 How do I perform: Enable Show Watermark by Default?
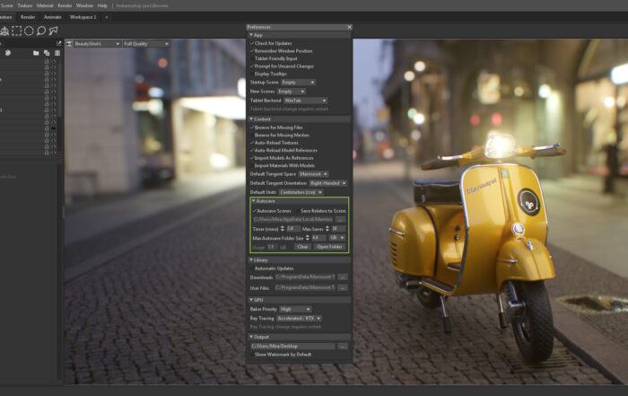[x=252, y=355]
